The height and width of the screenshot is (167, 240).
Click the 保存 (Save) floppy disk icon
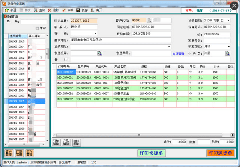[78, 10]
